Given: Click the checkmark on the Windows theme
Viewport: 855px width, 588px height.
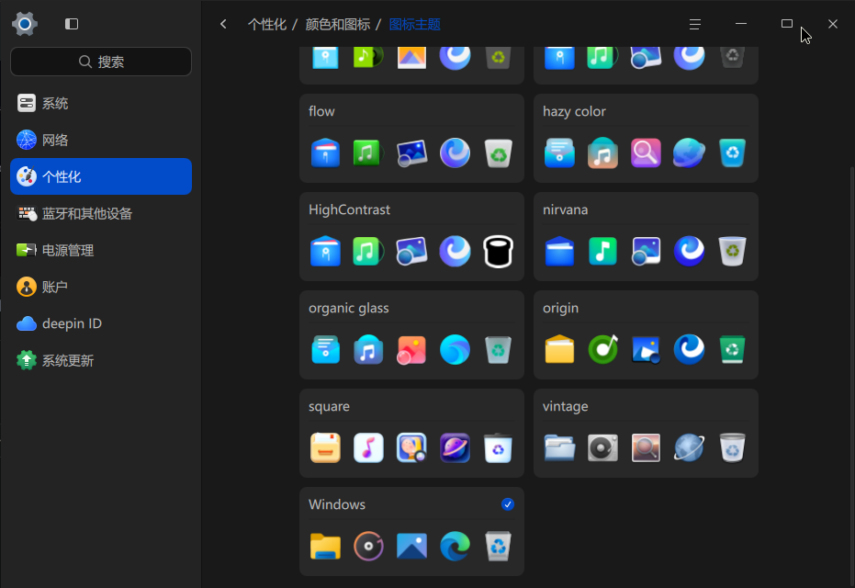Looking at the screenshot, I should [x=508, y=504].
